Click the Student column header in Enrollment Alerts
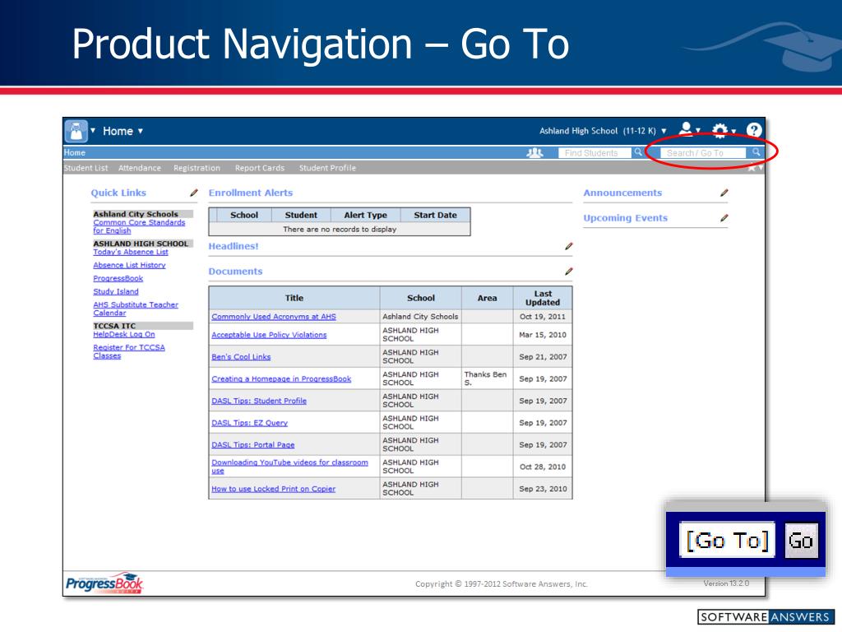Viewport: 842px width, 632px height. point(301,215)
